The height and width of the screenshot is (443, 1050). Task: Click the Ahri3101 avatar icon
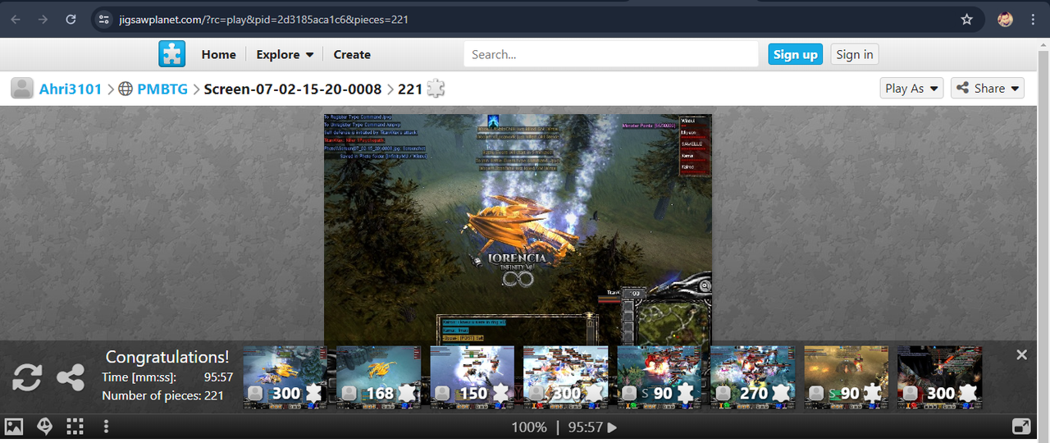22,89
